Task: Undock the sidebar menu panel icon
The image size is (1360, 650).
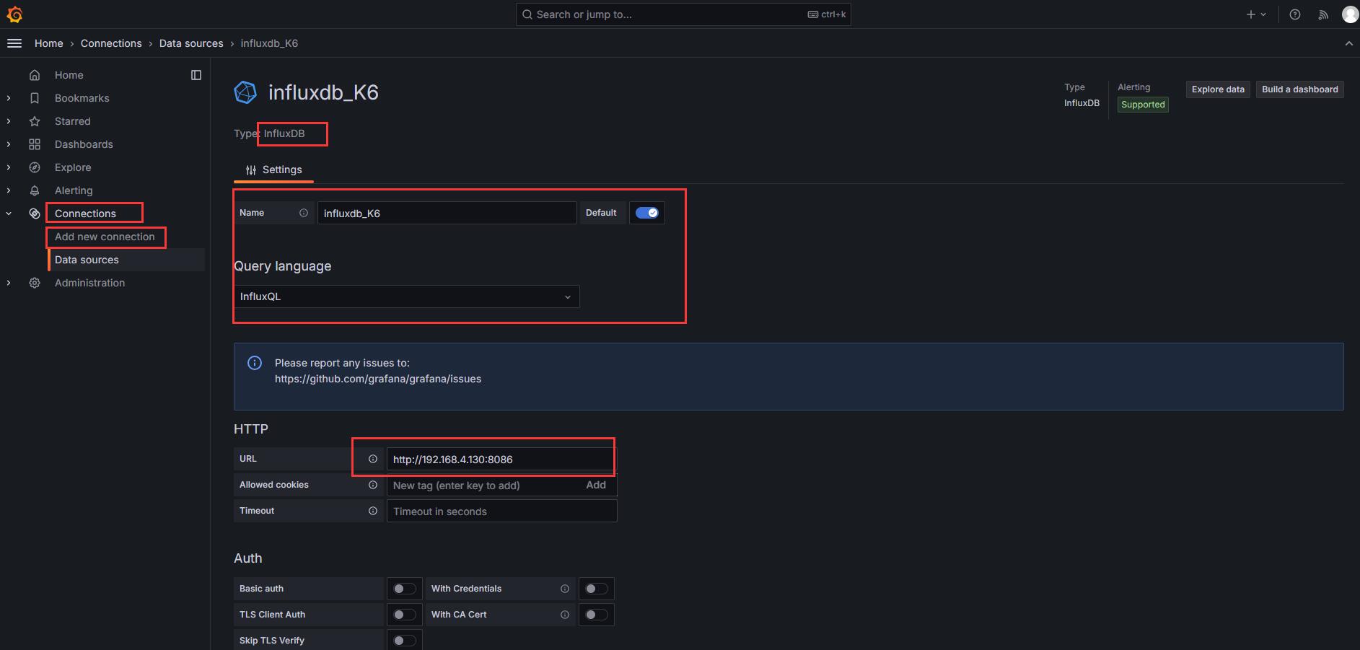Action: click(196, 75)
